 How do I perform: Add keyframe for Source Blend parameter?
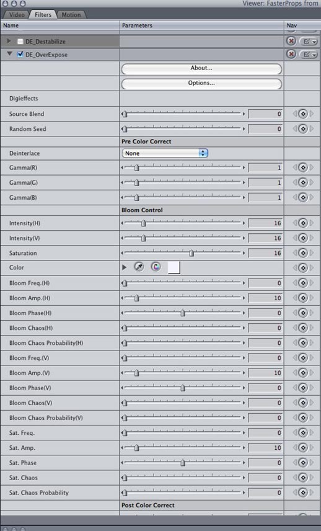tap(303, 114)
